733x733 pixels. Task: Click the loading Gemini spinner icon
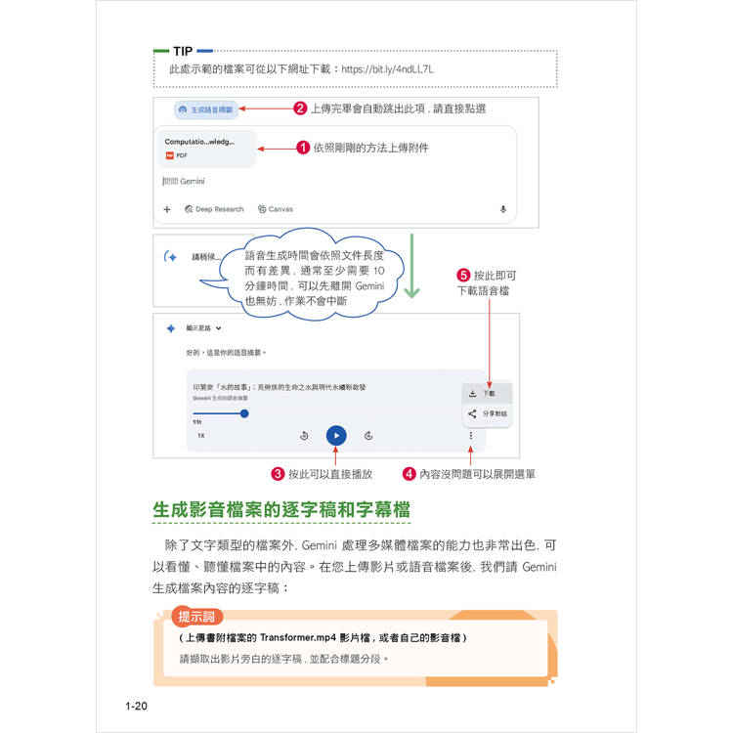(171, 257)
